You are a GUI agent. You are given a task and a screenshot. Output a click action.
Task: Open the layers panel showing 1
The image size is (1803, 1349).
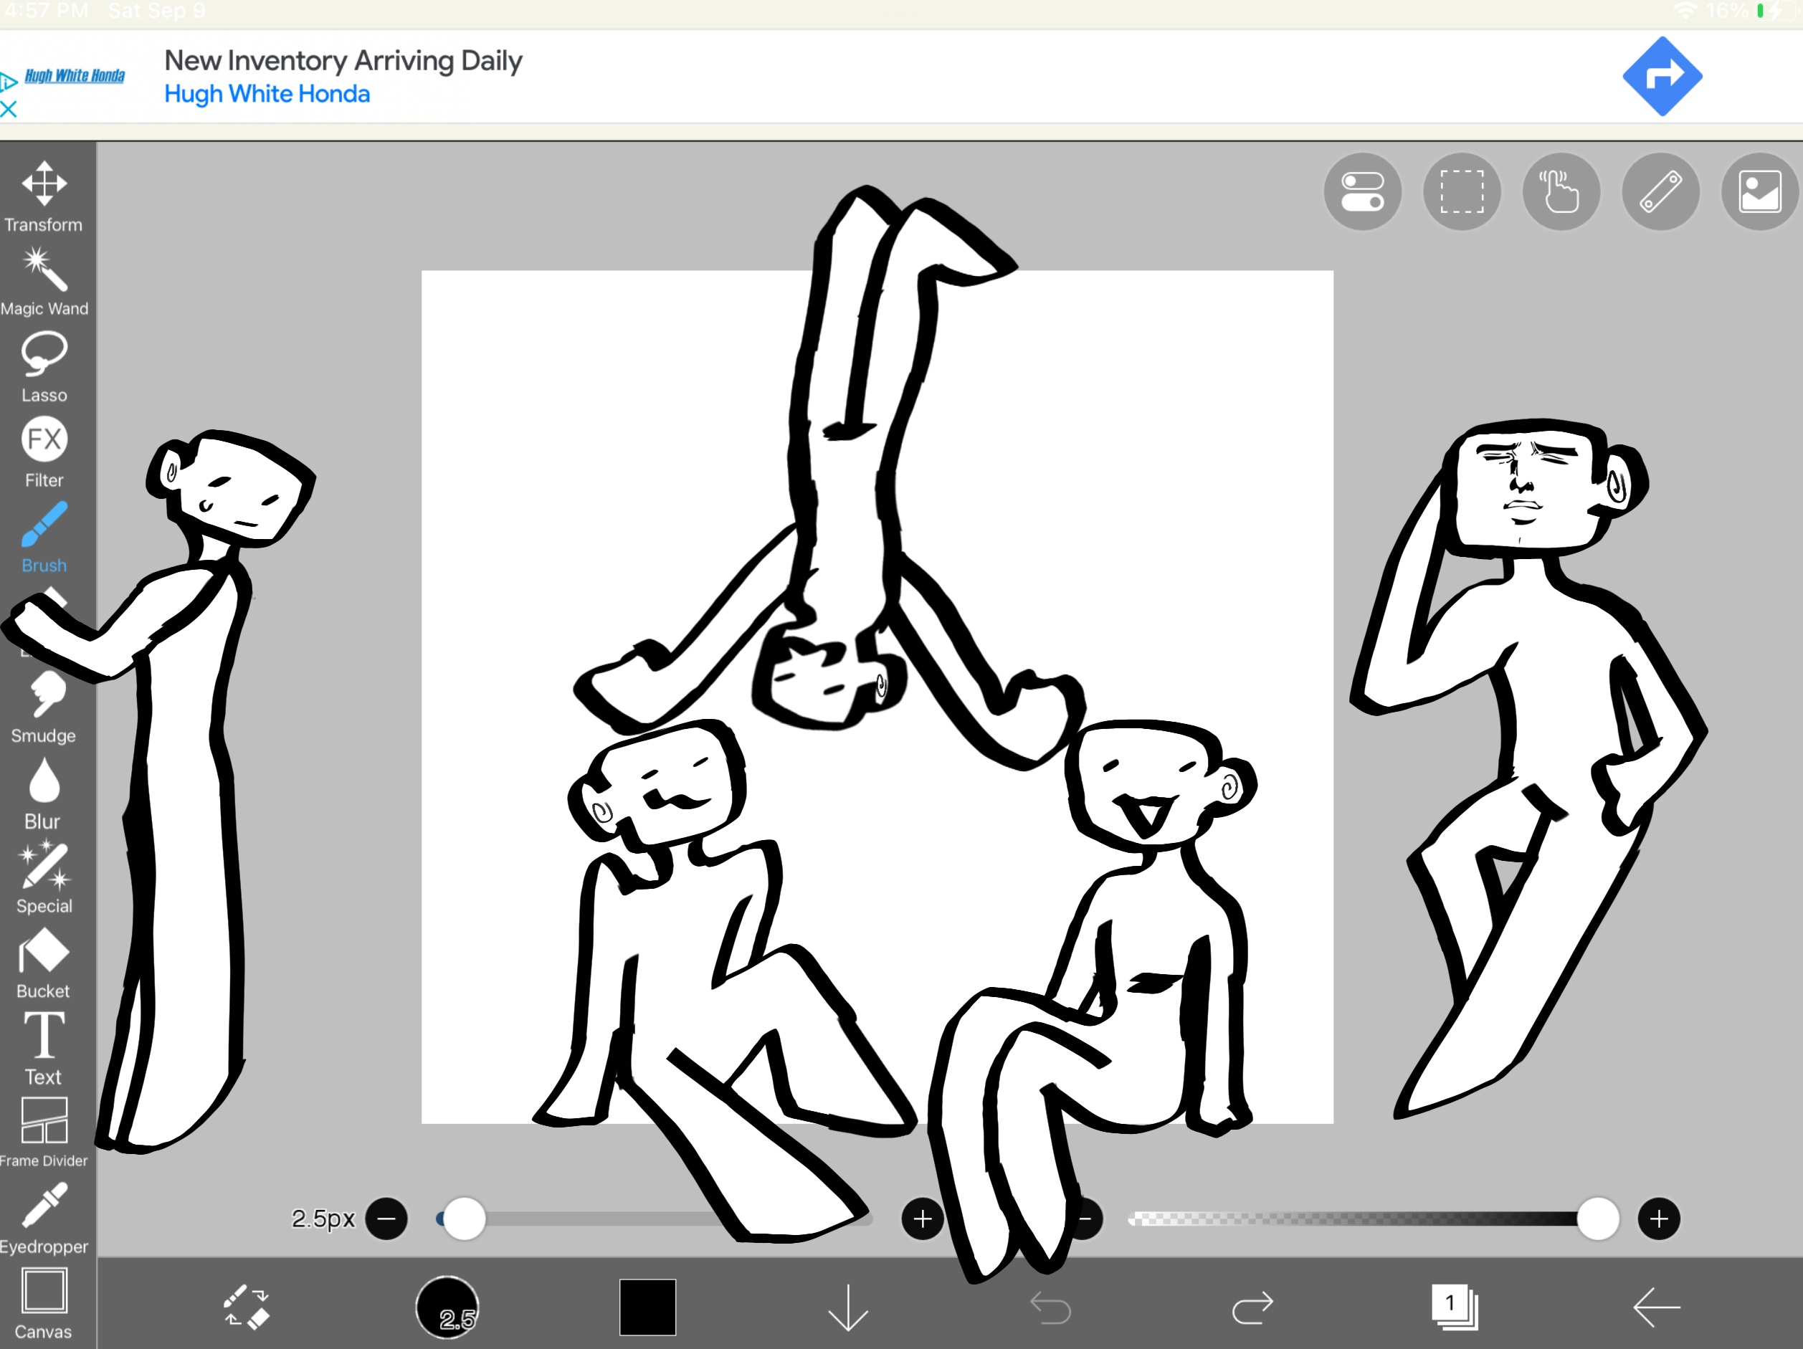tap(1453, 1307)
